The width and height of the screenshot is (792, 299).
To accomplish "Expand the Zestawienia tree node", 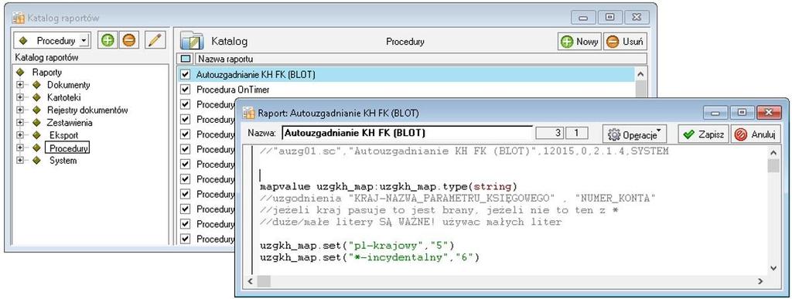I will [20, 123].
